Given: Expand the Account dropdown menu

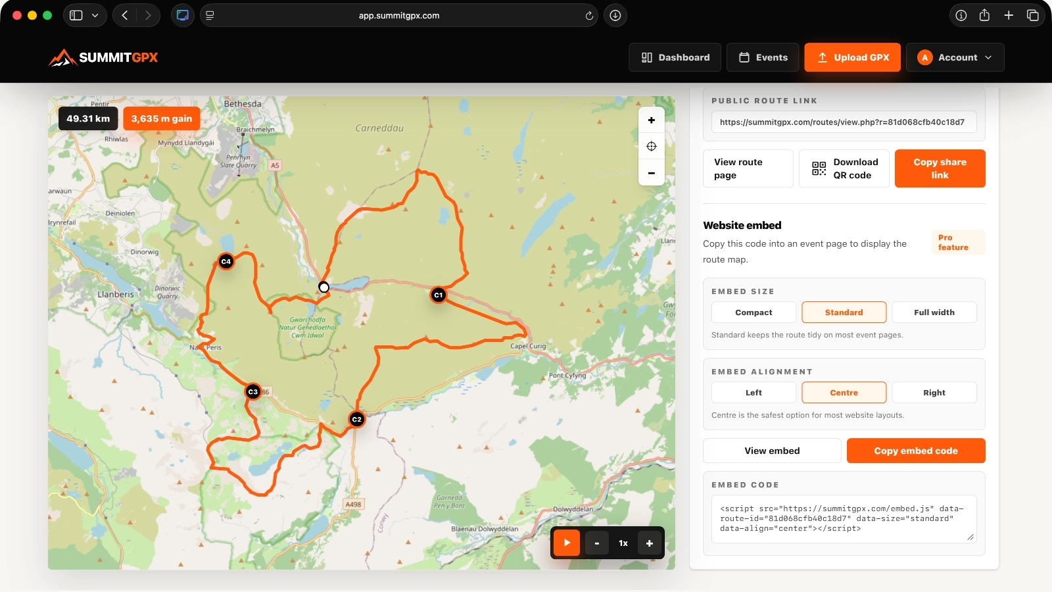Looking at the screenshot, I should point(955,57).
